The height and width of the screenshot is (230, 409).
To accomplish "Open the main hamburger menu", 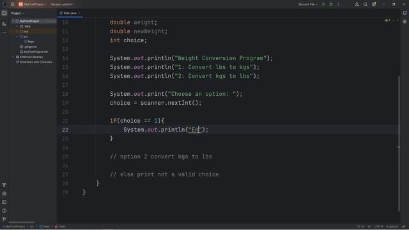I will pyautogui.click(x=12, y=4).
